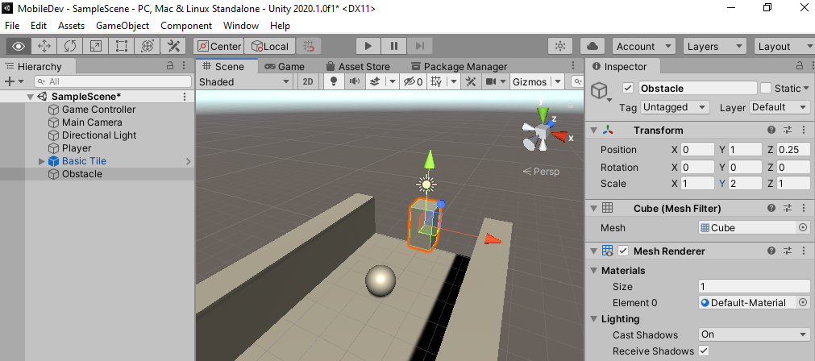Open component editor tools wrench icon
This screenshot has width=815, height=361.
point(471,81)
